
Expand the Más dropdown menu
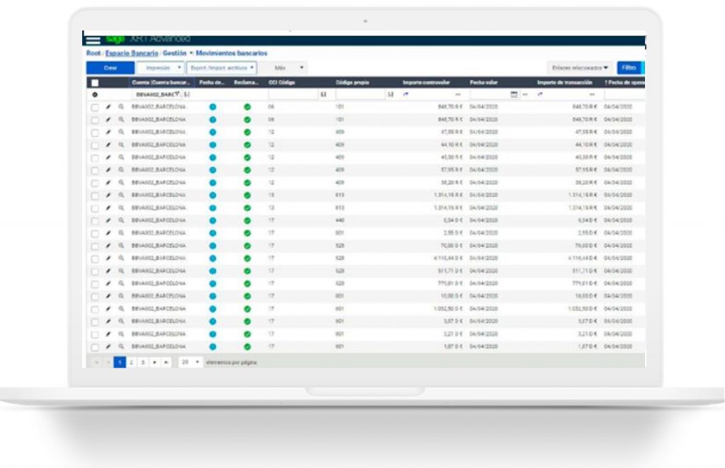[284, 68]
